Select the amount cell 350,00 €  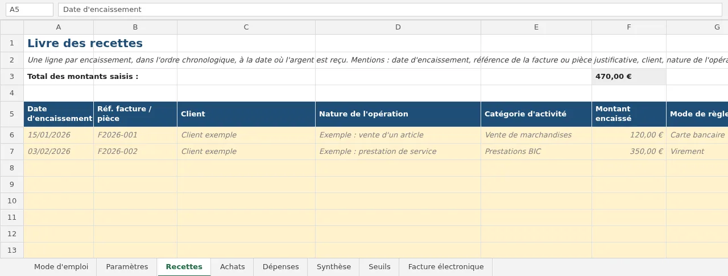[629, 152]
